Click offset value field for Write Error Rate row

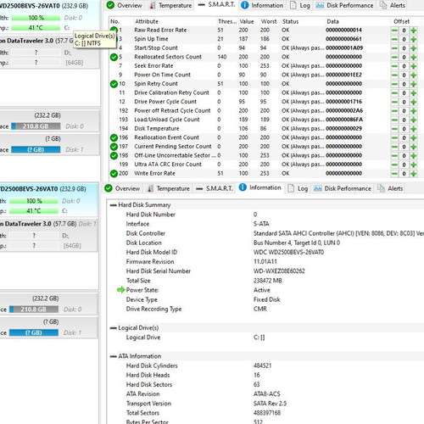pos(404,174)
